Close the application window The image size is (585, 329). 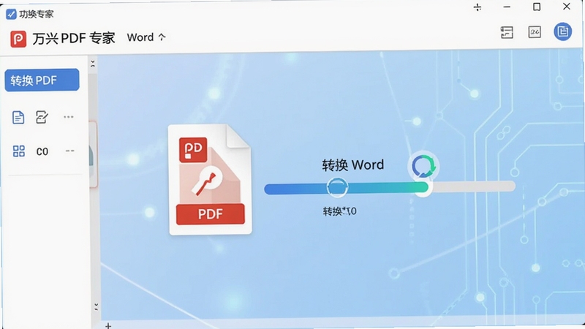[x=566, y=7]
